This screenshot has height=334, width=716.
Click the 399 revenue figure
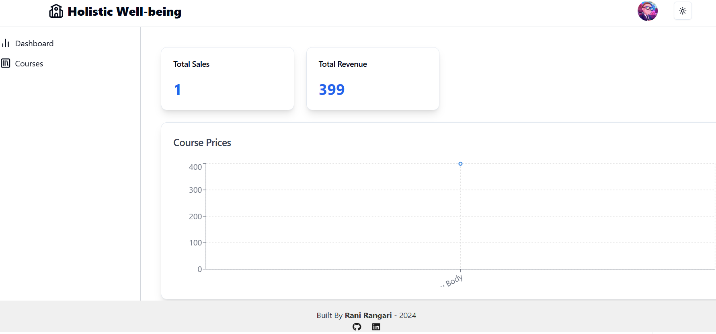(332, 89)
